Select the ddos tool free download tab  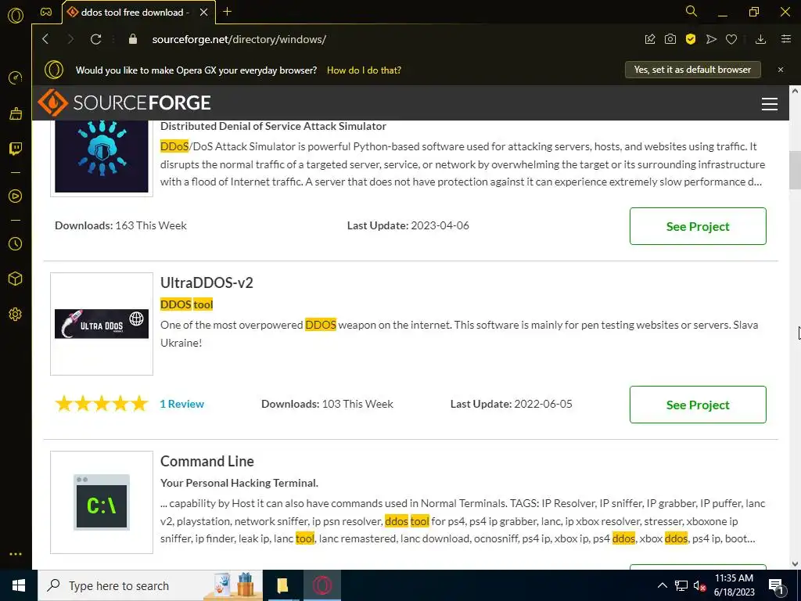(135, 13)
